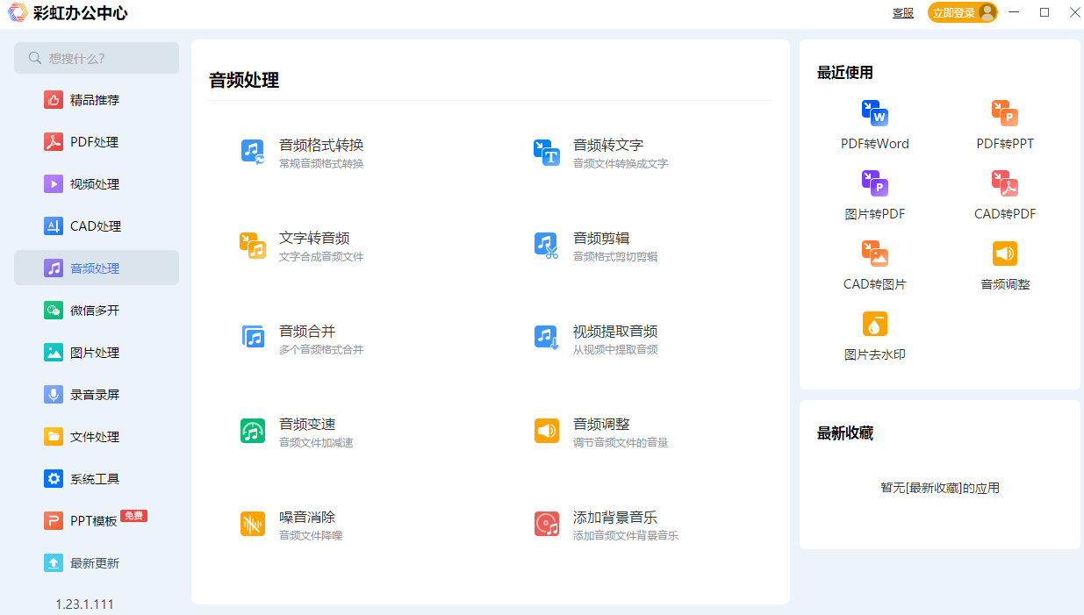Switch to the PDF处理 sidebar category
Viewport: 1084px width, 615px height.
(x=97, y=141)
